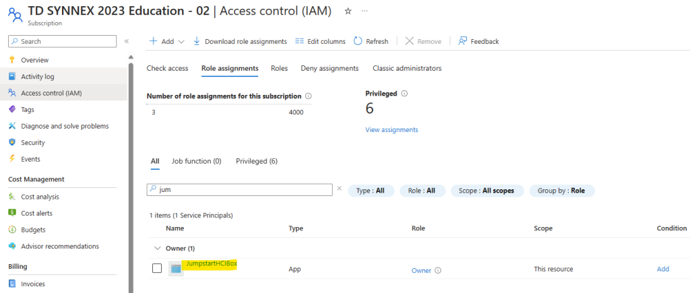Screen dimensions: 690x293
Task: Select the Role assignments tab
Action: click(x=230, y=68)
